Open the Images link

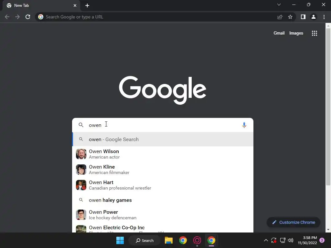pyautogui.click(x=296, y=33)
